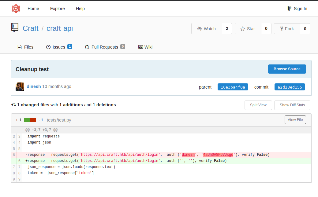Click the Browse Source button
This screenshot has width=318, height=197.
pos(287,69)
